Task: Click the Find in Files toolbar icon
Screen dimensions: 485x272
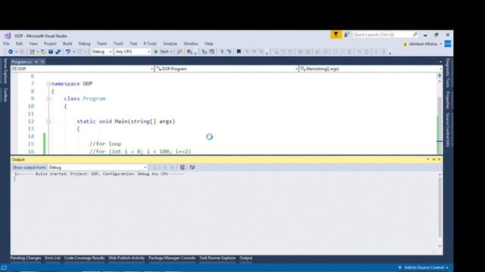Action: 189,52
